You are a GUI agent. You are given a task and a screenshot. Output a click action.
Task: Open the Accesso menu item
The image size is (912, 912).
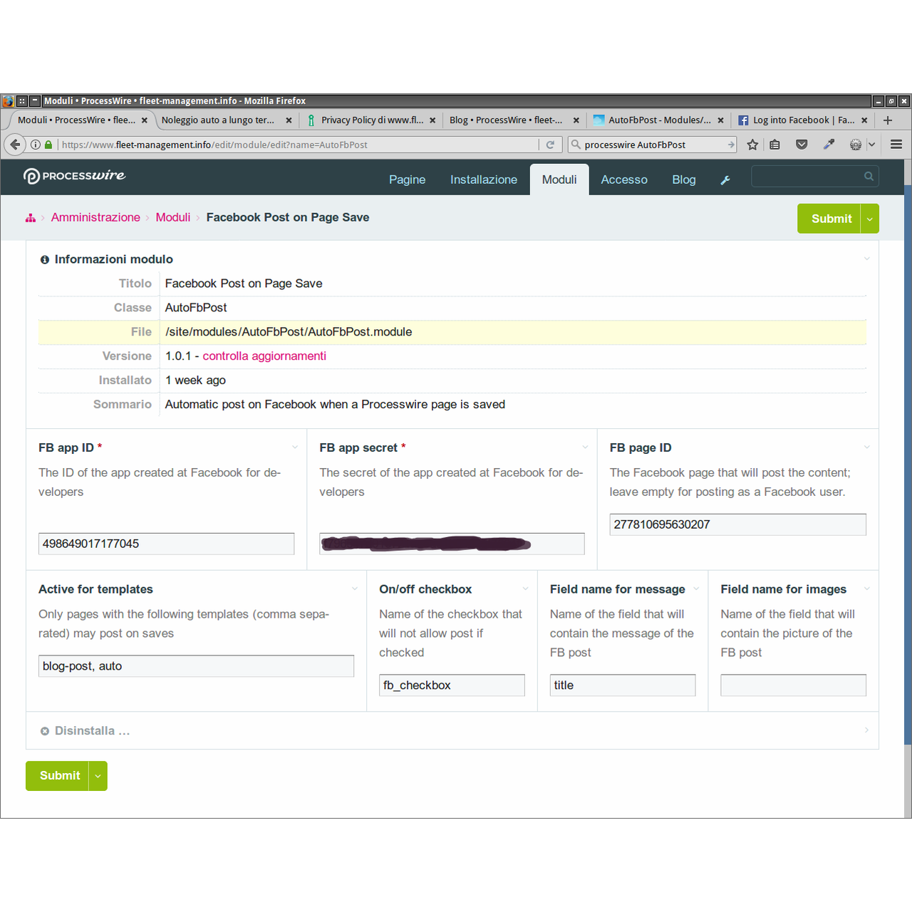[x=624, y=180]
